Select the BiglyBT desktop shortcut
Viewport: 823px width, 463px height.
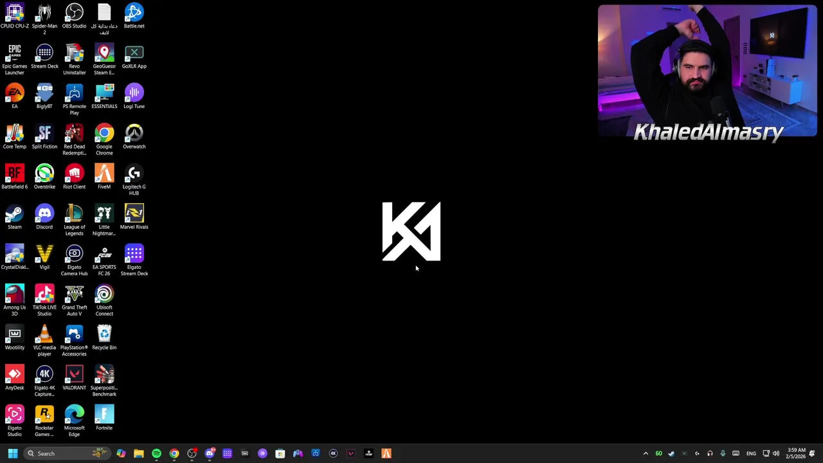(x=44, y=97)
